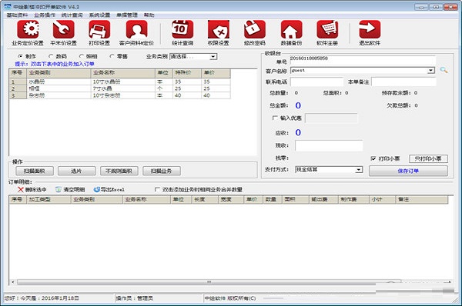462x306 pixels.
Task: Open 单据管理 menu
Action: click(127, 15)
